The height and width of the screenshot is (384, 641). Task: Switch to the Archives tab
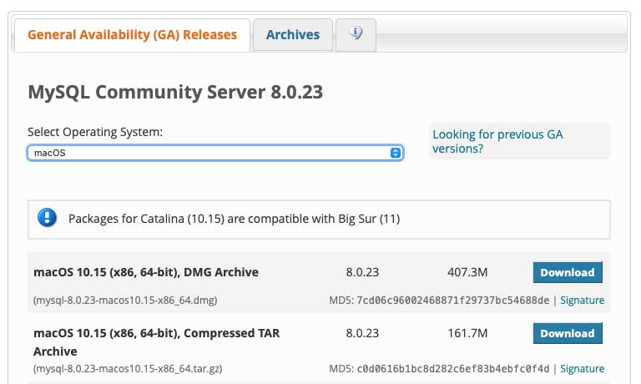[293, 35]
